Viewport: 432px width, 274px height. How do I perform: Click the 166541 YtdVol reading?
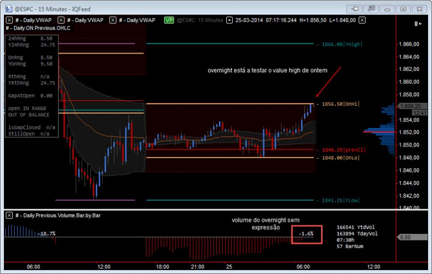point(355,227)
